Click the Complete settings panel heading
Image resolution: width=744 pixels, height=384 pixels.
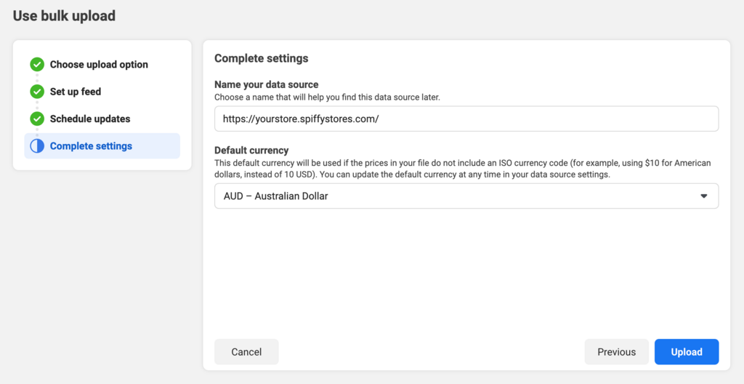pyautogui.click(x=261, y=58)
